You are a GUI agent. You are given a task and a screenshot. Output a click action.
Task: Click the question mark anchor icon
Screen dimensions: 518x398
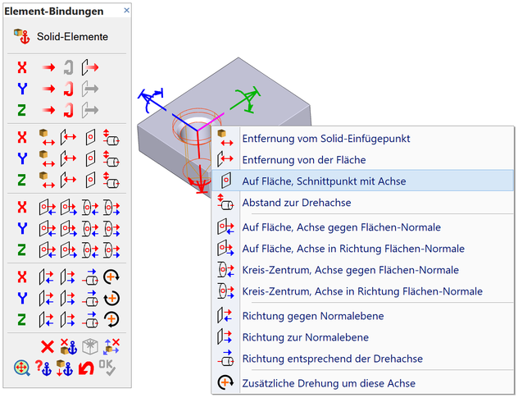click(44, 368)
